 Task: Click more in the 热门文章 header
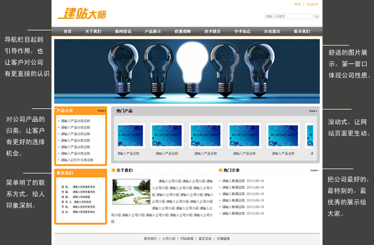[x=314, y=170]
